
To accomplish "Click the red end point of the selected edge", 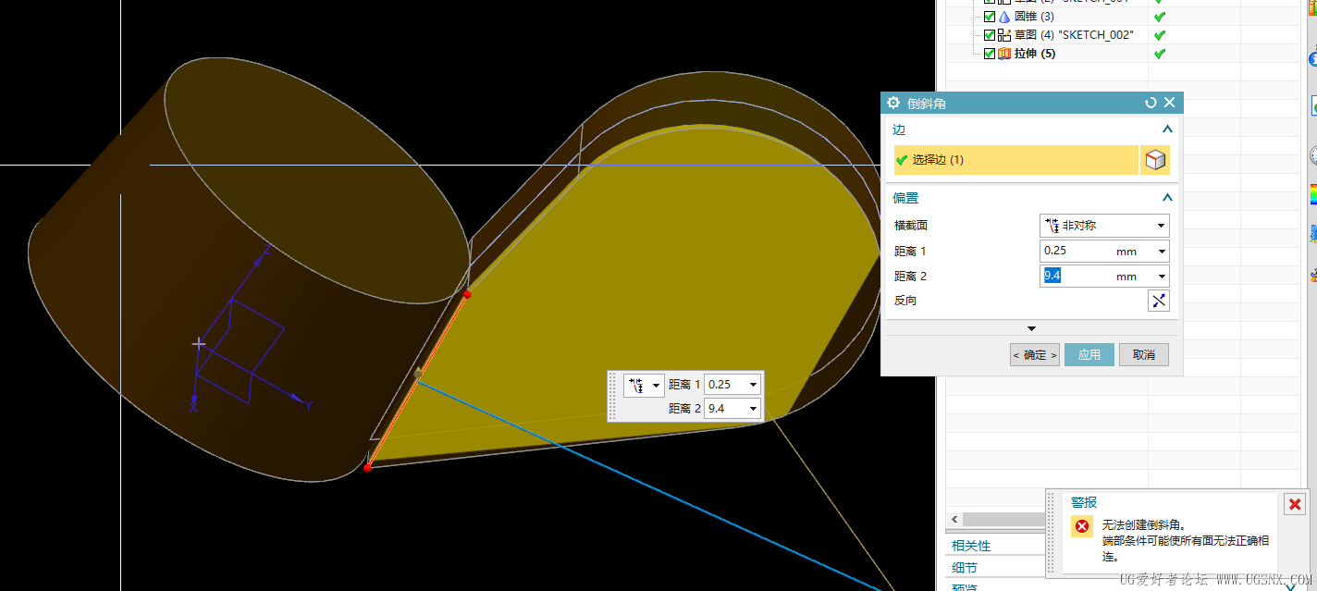I will click(368, 468).
